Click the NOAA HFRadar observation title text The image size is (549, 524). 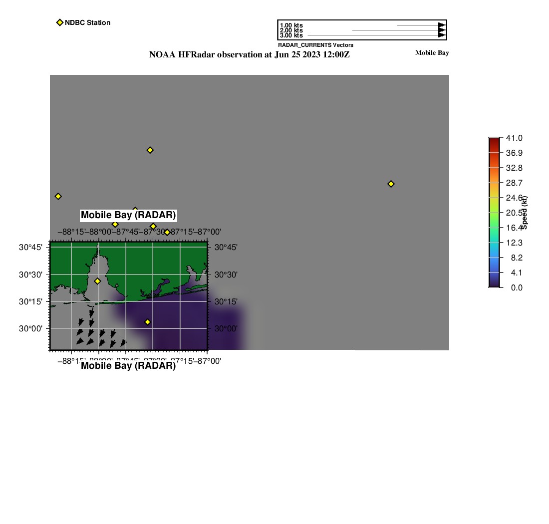(249, 55)
